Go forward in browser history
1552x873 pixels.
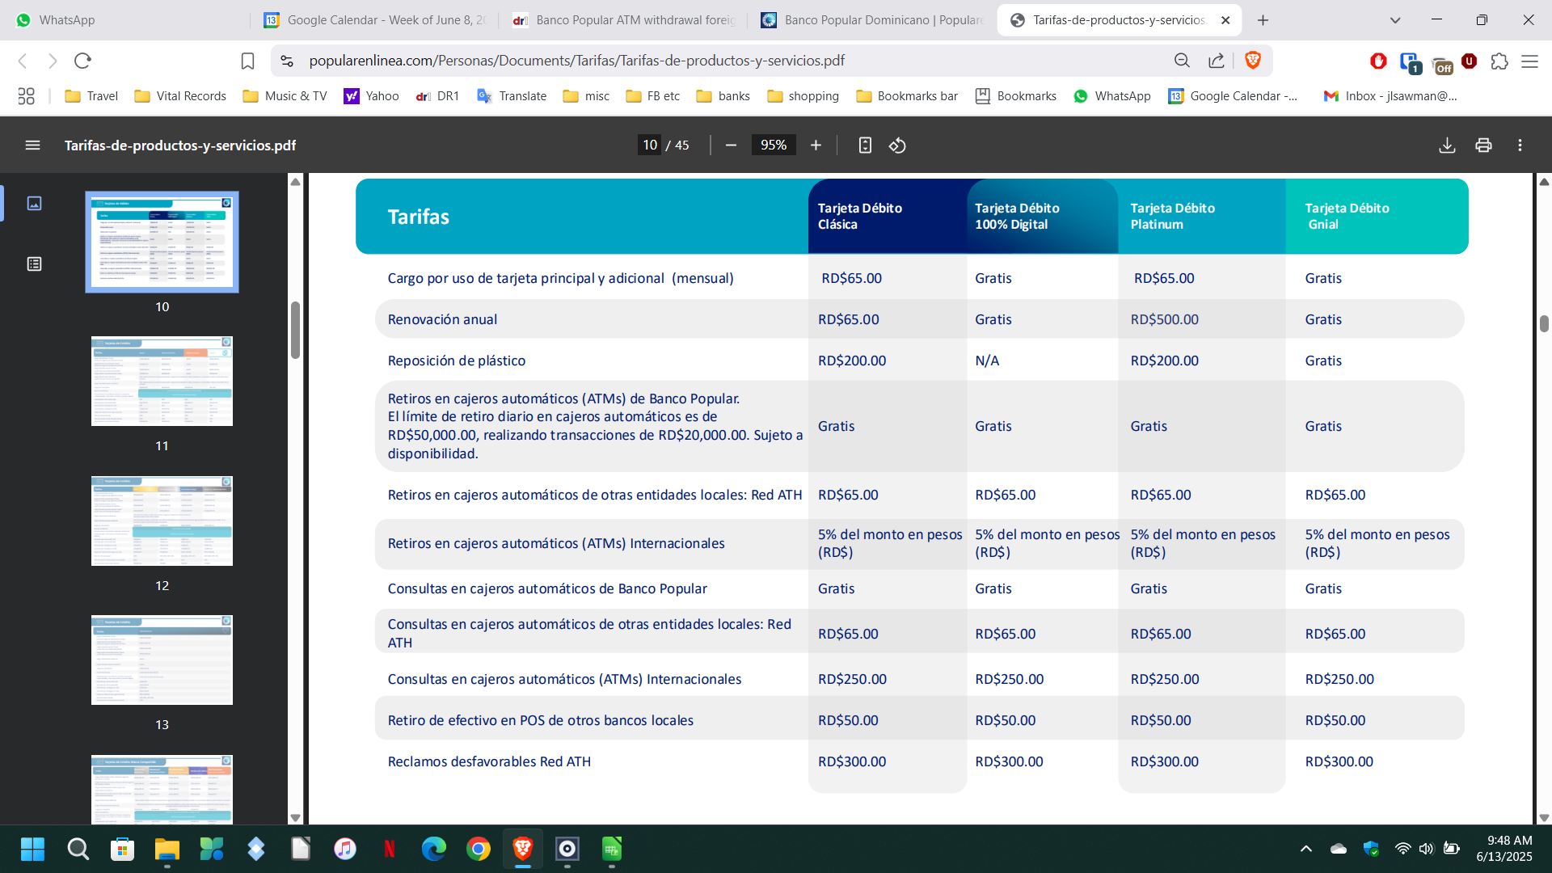(53, 61)
